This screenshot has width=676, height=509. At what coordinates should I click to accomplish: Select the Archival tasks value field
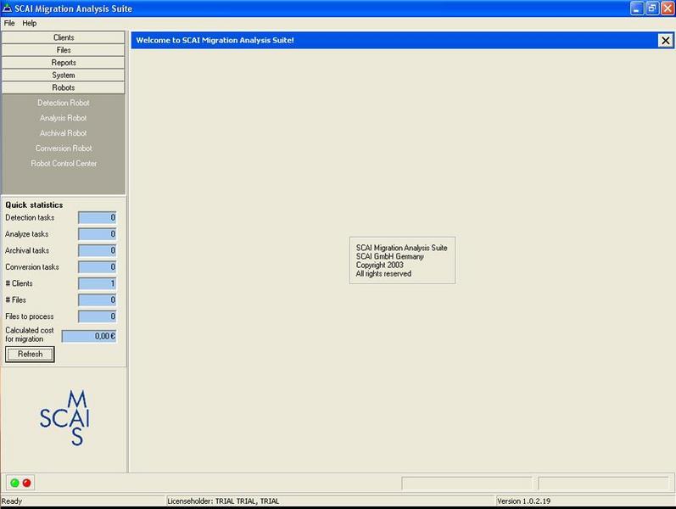click(97, 250)
